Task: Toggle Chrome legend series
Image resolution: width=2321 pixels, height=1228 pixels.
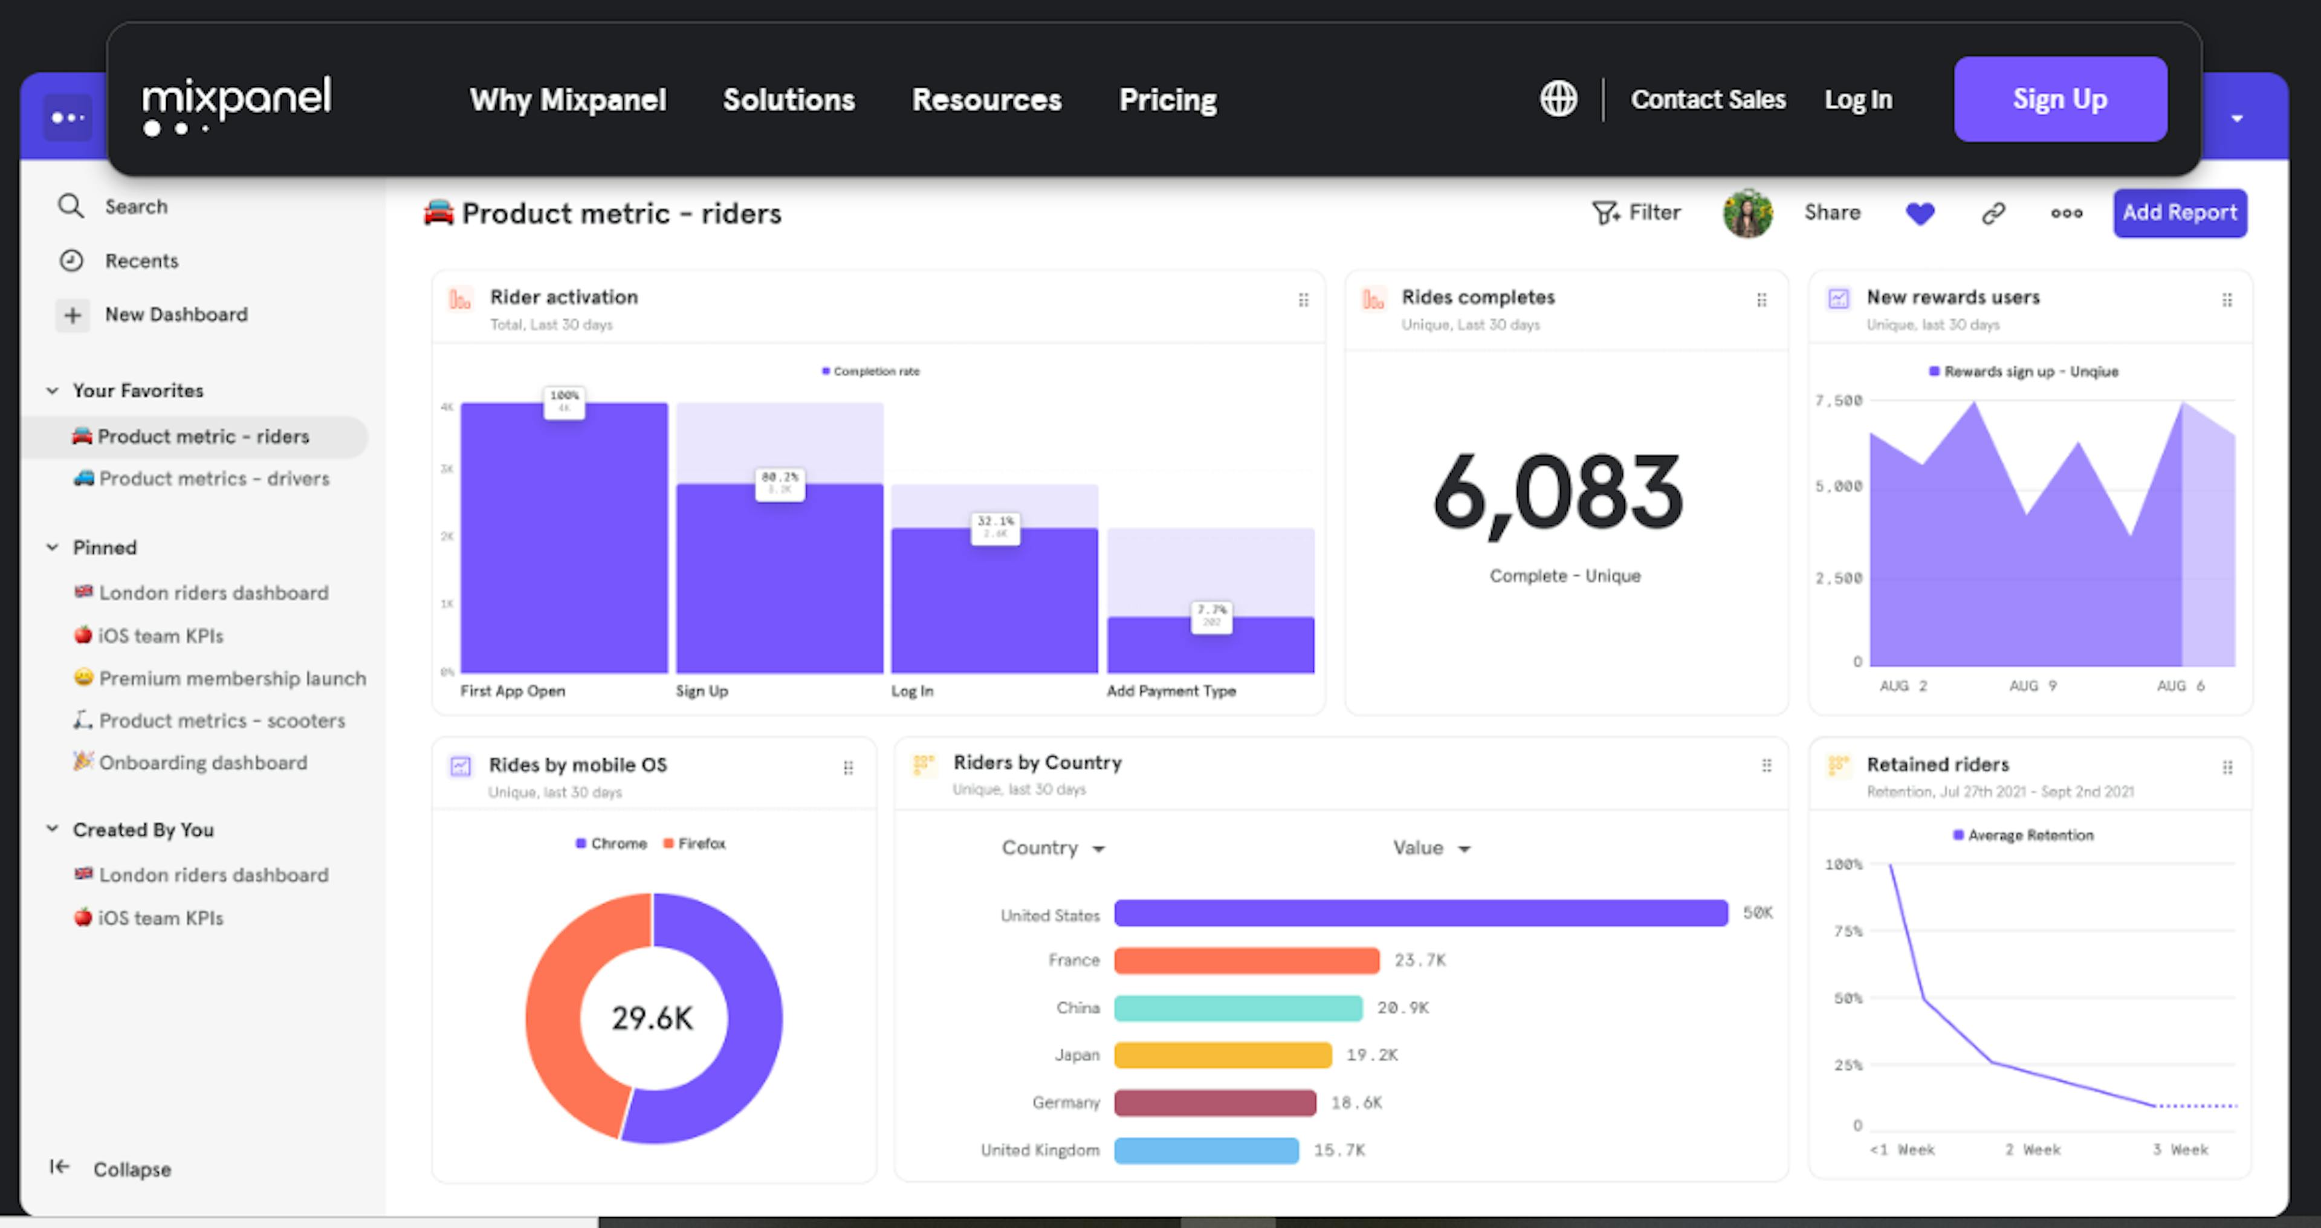Action: [611, 843]
